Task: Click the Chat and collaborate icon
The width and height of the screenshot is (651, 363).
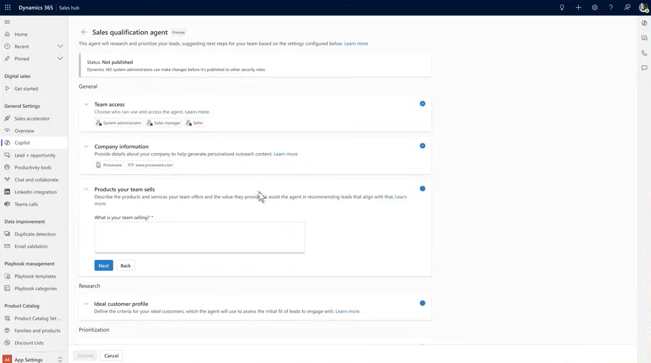Action: pyautogui.click(x=7, y=180)
